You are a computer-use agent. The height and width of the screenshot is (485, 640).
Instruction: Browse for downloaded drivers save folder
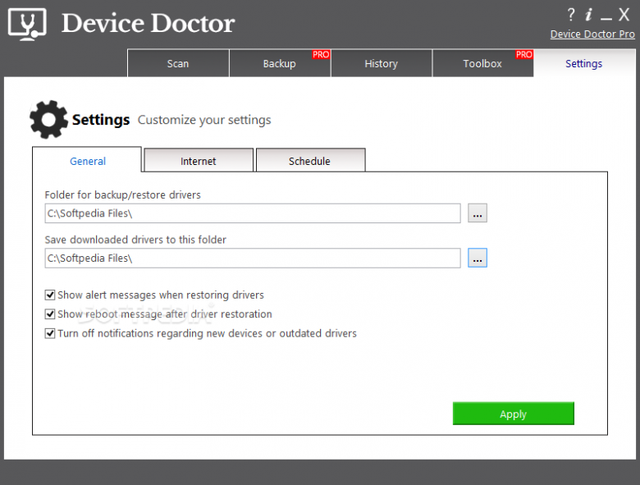pyautogui.click(x=478, y=258)
